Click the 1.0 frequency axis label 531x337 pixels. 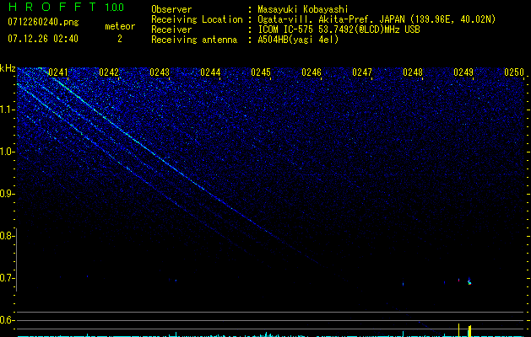(x=8, y=152)
